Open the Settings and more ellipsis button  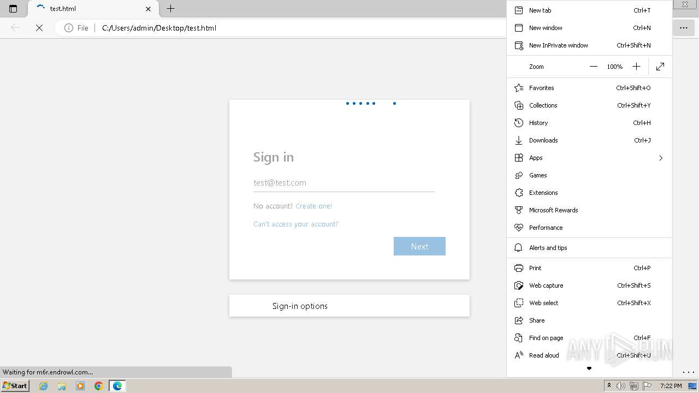[x=684, y=28]
